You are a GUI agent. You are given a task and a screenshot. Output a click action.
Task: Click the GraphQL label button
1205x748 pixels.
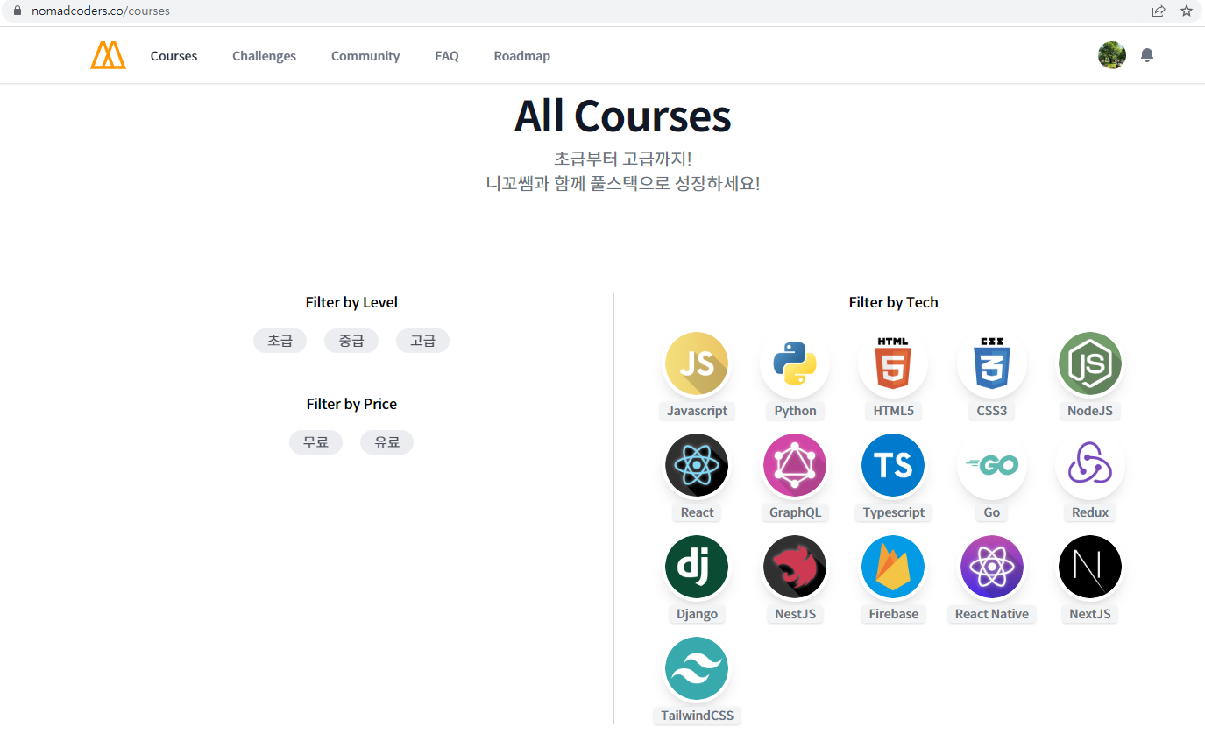tap(795, 512)
